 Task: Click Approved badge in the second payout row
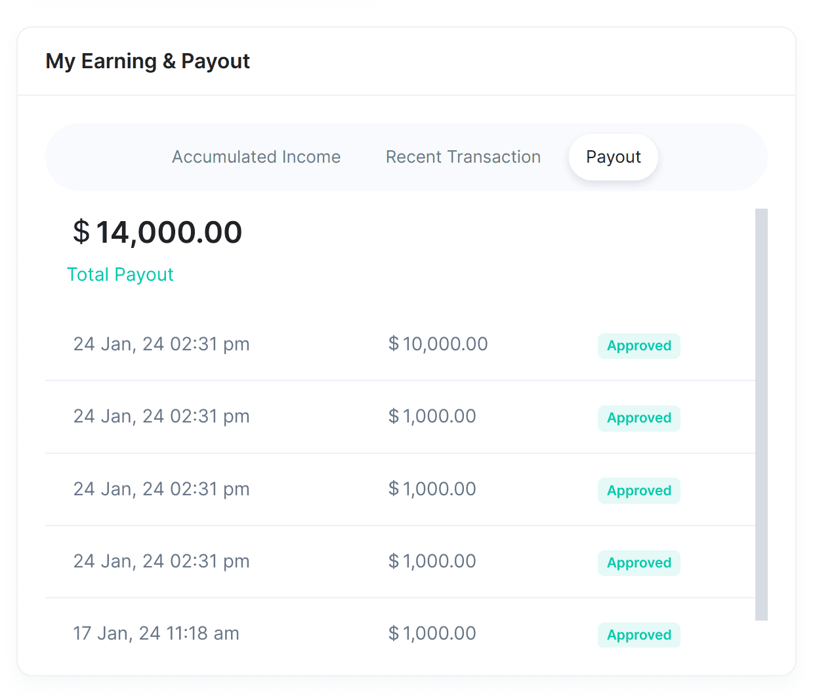pyautogui.click(x=638, y=418)
